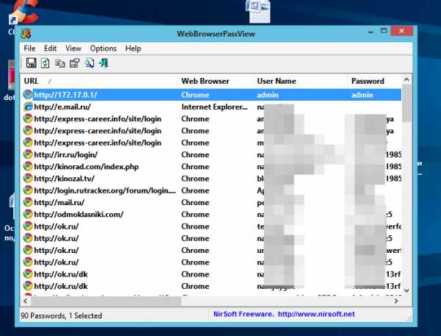Click the Chrome icon beside odmoklasniki.com
Viewport: 441px width, 336px height.
point(28,215)
